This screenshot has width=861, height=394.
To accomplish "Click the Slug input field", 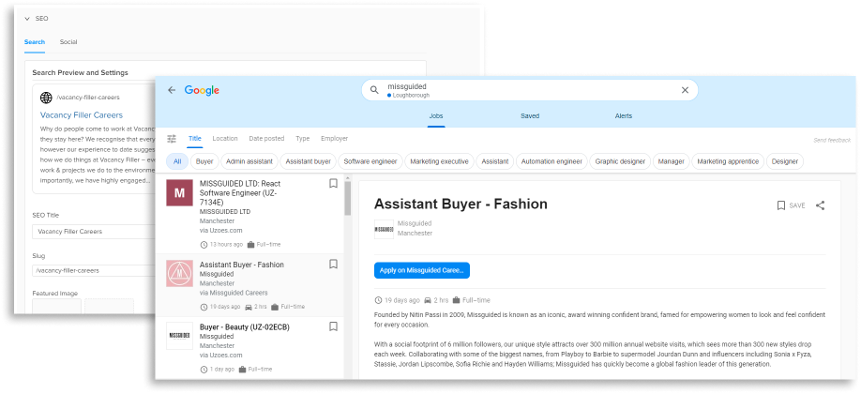I will click(x=94, y=270).
